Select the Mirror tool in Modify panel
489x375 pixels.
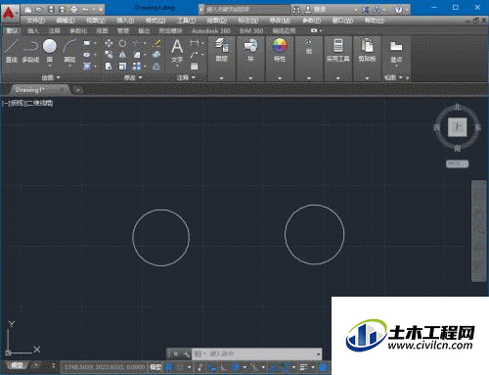tap(122, 55)
